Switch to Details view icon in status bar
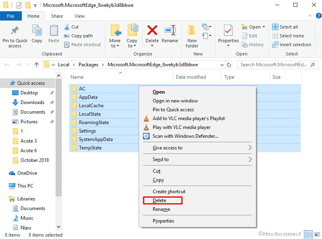The width and height of the screenshot is (322, 239). point(308,234)
